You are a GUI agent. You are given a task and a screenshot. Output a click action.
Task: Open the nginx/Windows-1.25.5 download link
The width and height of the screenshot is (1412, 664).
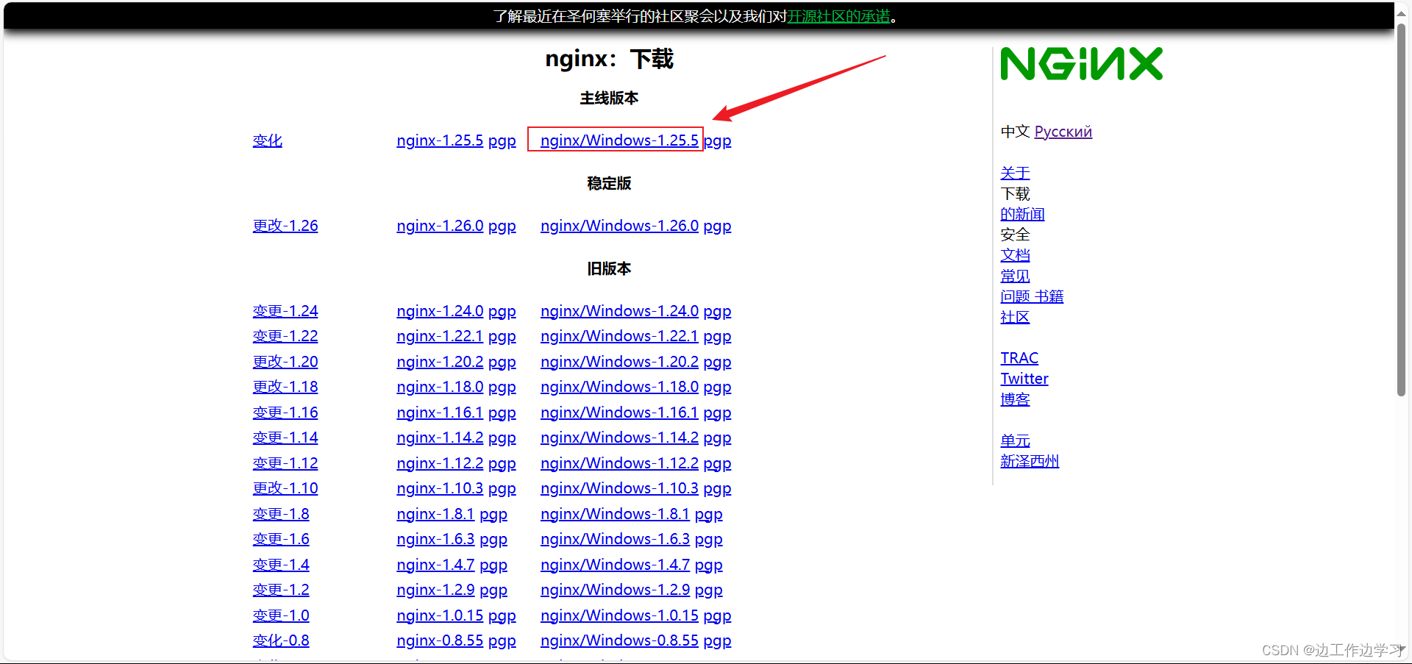(x=619, y=140)
